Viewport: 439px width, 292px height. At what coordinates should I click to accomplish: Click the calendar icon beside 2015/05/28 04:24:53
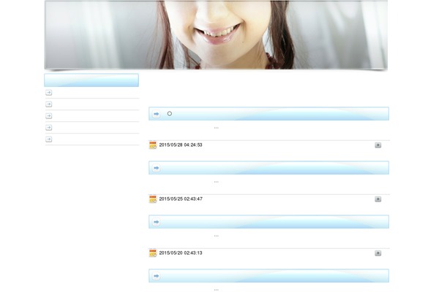coord(153,145)
